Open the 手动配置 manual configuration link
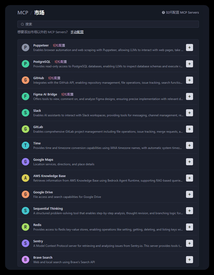The image size is (214, 275). pyautogui.click(x=77, y=32)
